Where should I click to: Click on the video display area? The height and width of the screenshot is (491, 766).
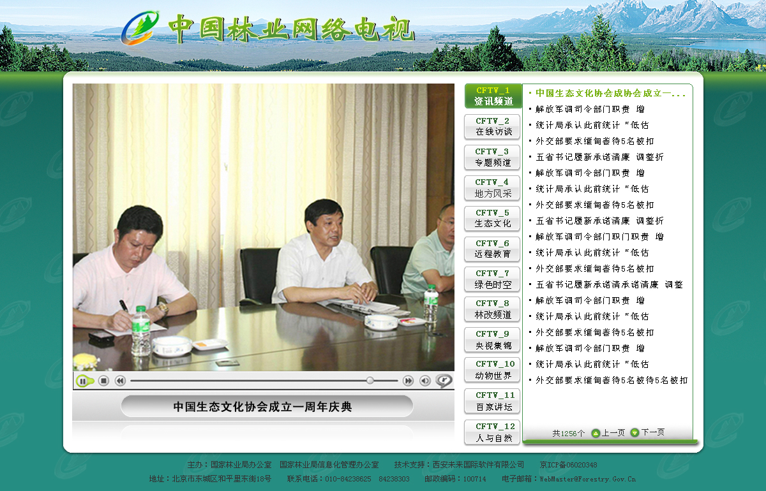[x=263, y=227]
